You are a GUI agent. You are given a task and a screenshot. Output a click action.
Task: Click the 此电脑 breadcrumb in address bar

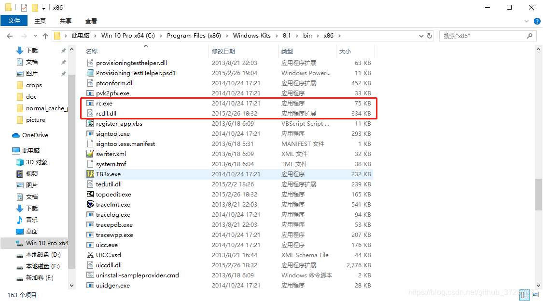tap(80, 36)
